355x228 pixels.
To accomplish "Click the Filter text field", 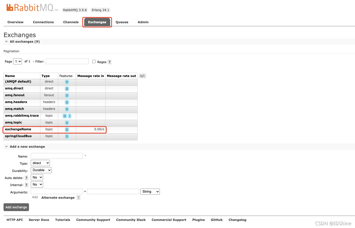I will (67, 61).
